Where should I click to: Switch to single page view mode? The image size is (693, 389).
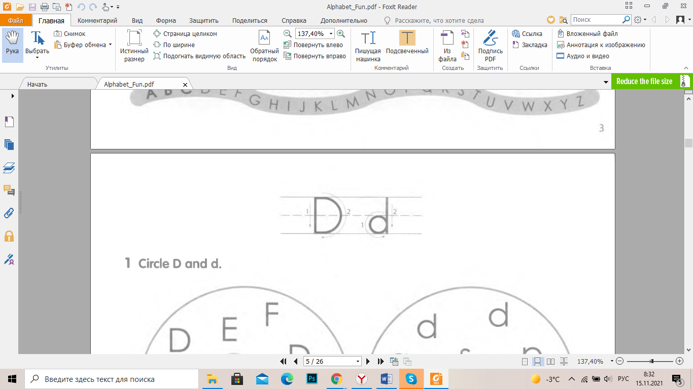pyautogui.click(x=525, y=361)
